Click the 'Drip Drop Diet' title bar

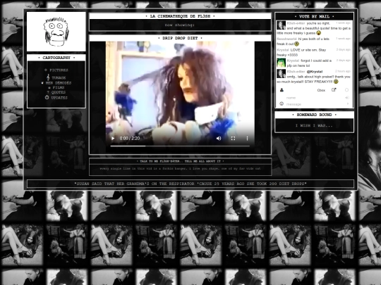click(180, 38)
